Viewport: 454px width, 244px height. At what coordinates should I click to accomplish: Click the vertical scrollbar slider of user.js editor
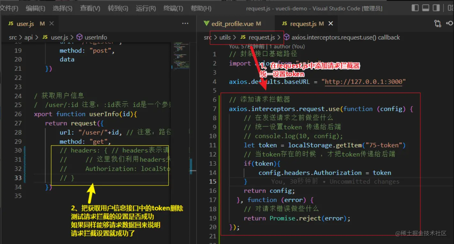191,166
